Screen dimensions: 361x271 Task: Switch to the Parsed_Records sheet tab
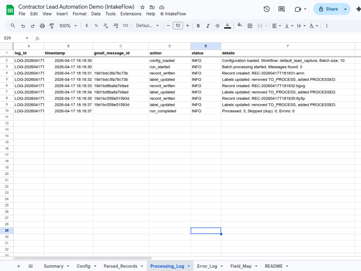pos(121,266)
